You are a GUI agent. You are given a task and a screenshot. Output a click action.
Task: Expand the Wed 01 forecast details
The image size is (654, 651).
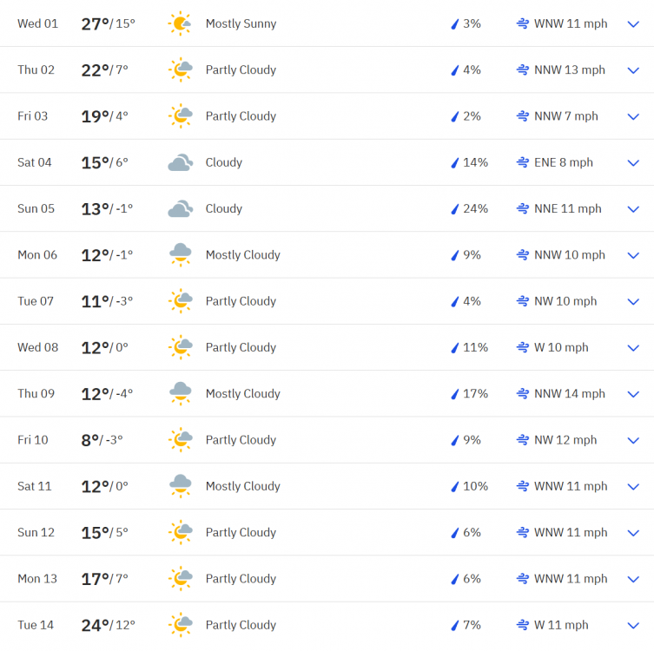[x=633, y=23]
